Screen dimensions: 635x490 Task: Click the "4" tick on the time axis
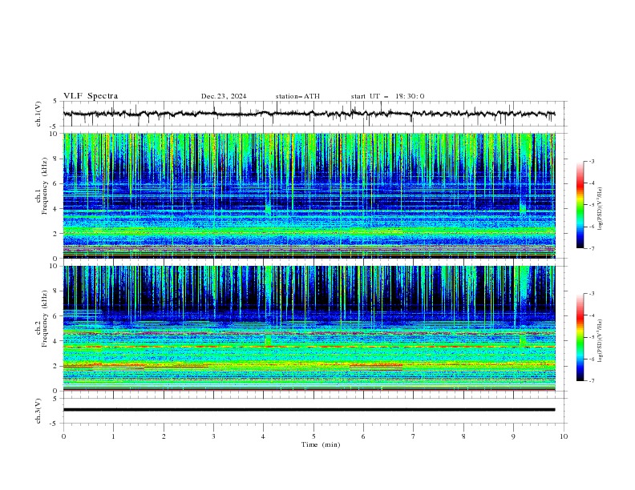pos(264,436)
